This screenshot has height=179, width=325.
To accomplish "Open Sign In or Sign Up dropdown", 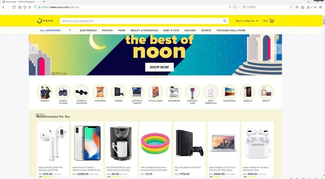I will click(x=247, y=21).
